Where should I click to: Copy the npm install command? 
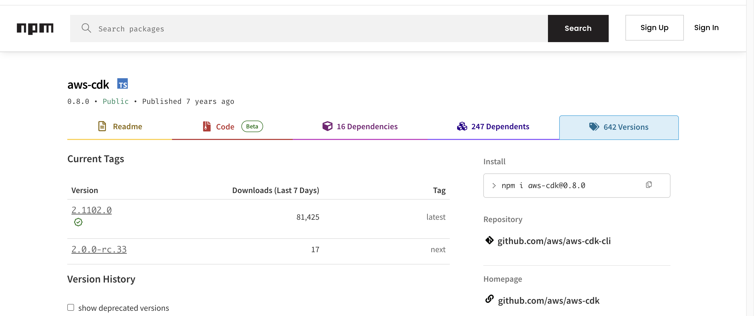[649, 185]
